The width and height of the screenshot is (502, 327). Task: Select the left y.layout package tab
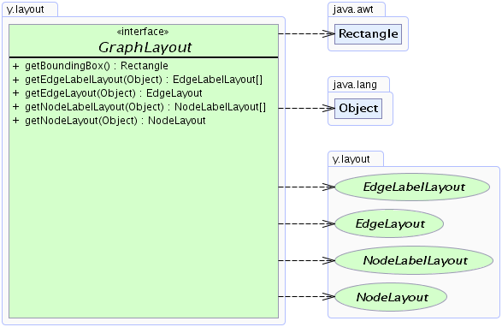pos(30,9)
